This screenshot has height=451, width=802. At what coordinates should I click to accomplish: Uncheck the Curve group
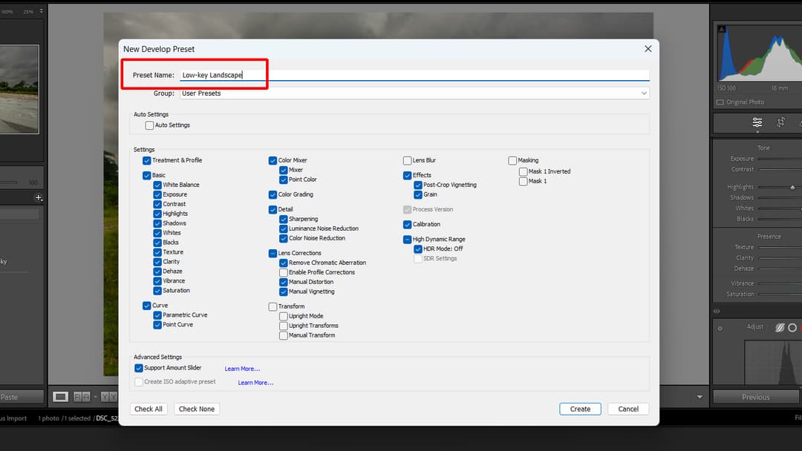pyautogui.click(x=147, y=306)
